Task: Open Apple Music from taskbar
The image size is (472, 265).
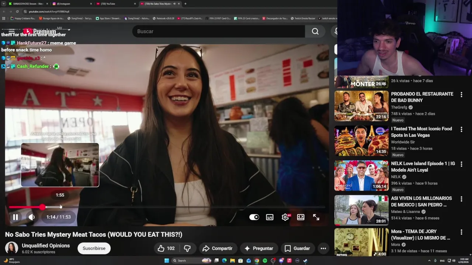Action: click(289, 261)
